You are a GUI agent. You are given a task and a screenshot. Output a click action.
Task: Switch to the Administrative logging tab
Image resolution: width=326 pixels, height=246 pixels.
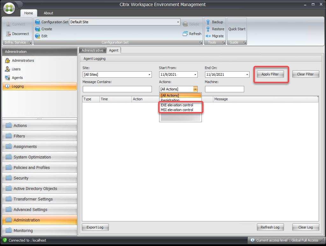click(x=92, y=50)
